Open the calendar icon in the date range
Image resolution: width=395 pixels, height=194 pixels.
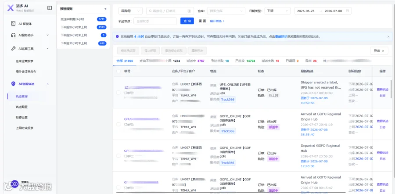(x=348, y=11)
